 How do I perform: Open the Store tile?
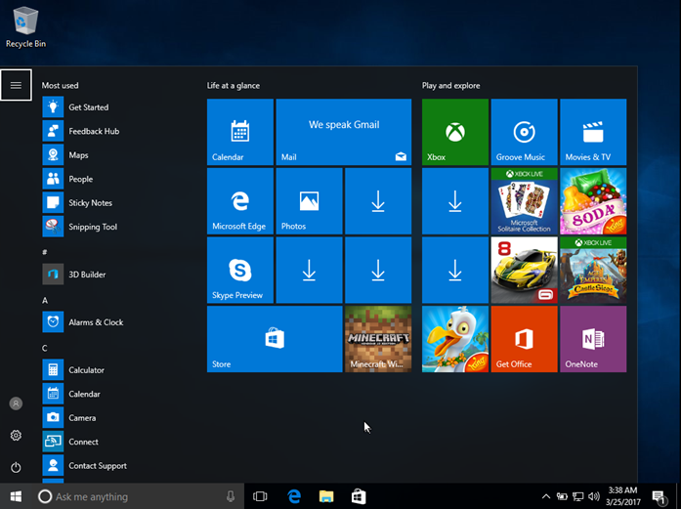pos(275,339)
